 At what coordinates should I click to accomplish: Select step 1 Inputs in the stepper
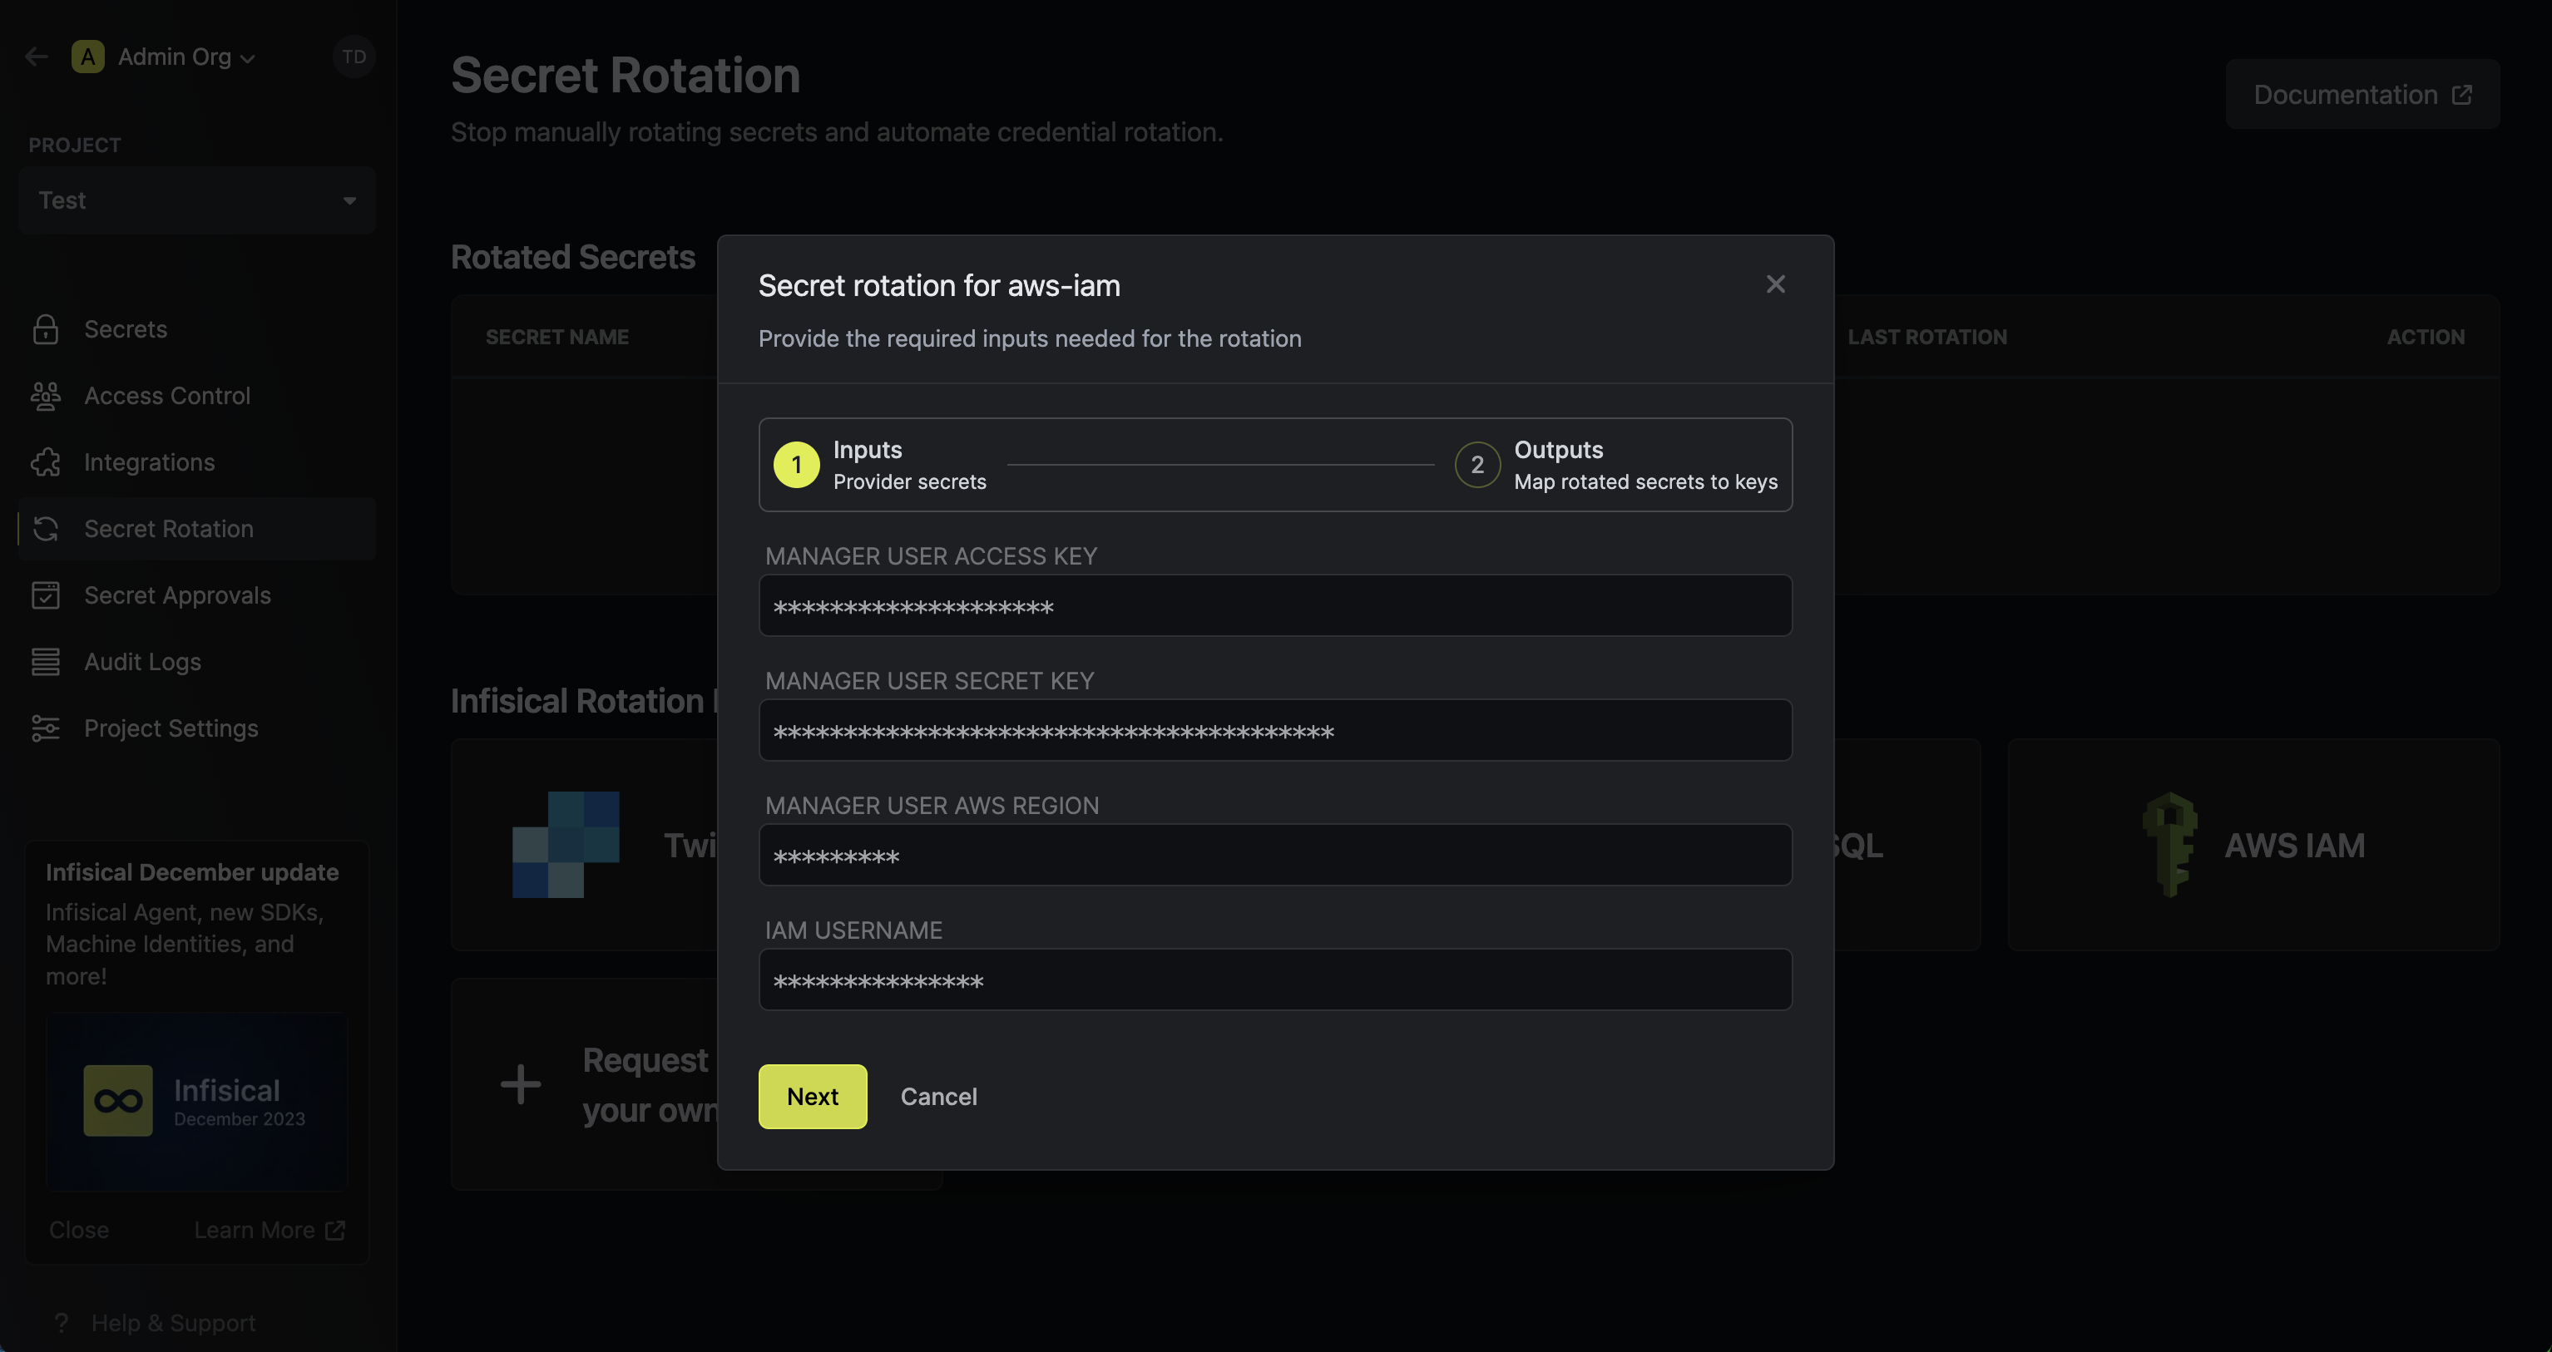(880, 465)
